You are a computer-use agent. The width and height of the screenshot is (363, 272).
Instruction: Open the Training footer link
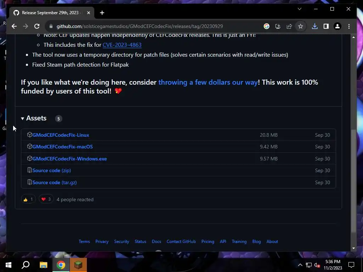click(x=239, y=242)
